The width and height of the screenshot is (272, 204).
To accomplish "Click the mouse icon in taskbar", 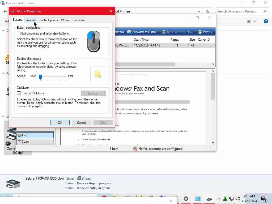I will pyautogui.click(x=209, y=199).
